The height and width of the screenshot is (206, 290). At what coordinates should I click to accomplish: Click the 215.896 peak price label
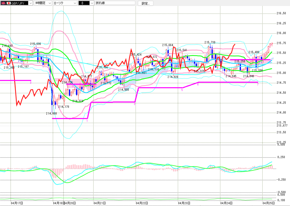pos(36,44)
